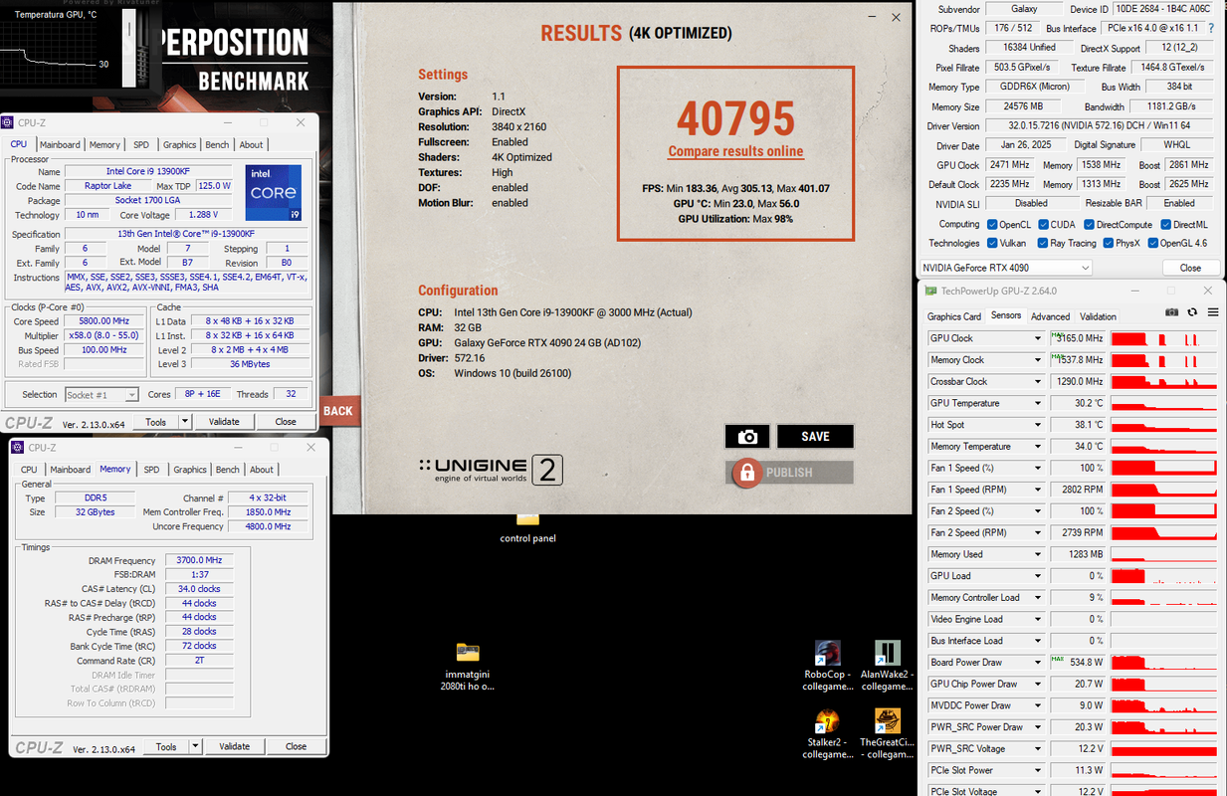
Task: Switch to GPU-Z Graphics Card tab
Action: click(x=954, y=316)
